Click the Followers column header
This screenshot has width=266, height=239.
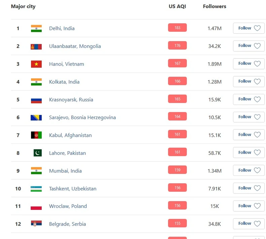pos(214,6)
